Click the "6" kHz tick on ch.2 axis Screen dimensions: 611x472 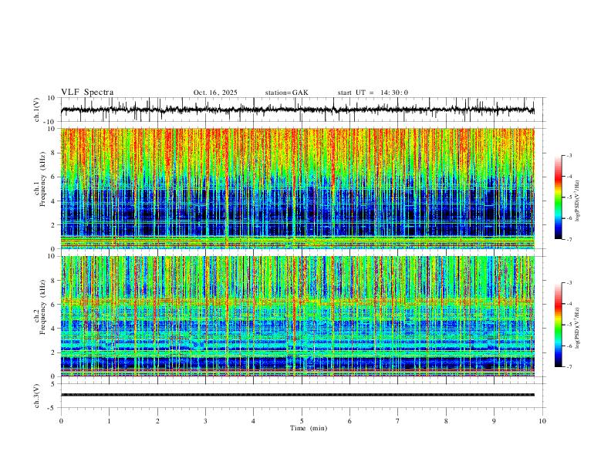click(54, 304)
